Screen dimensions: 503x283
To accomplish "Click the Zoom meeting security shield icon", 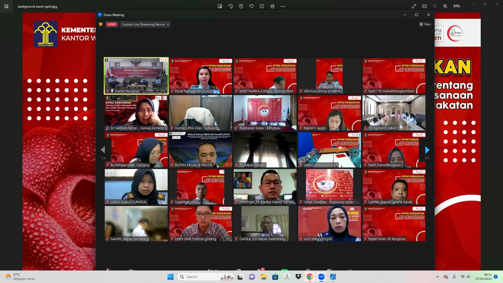I will tap(101, 24).
